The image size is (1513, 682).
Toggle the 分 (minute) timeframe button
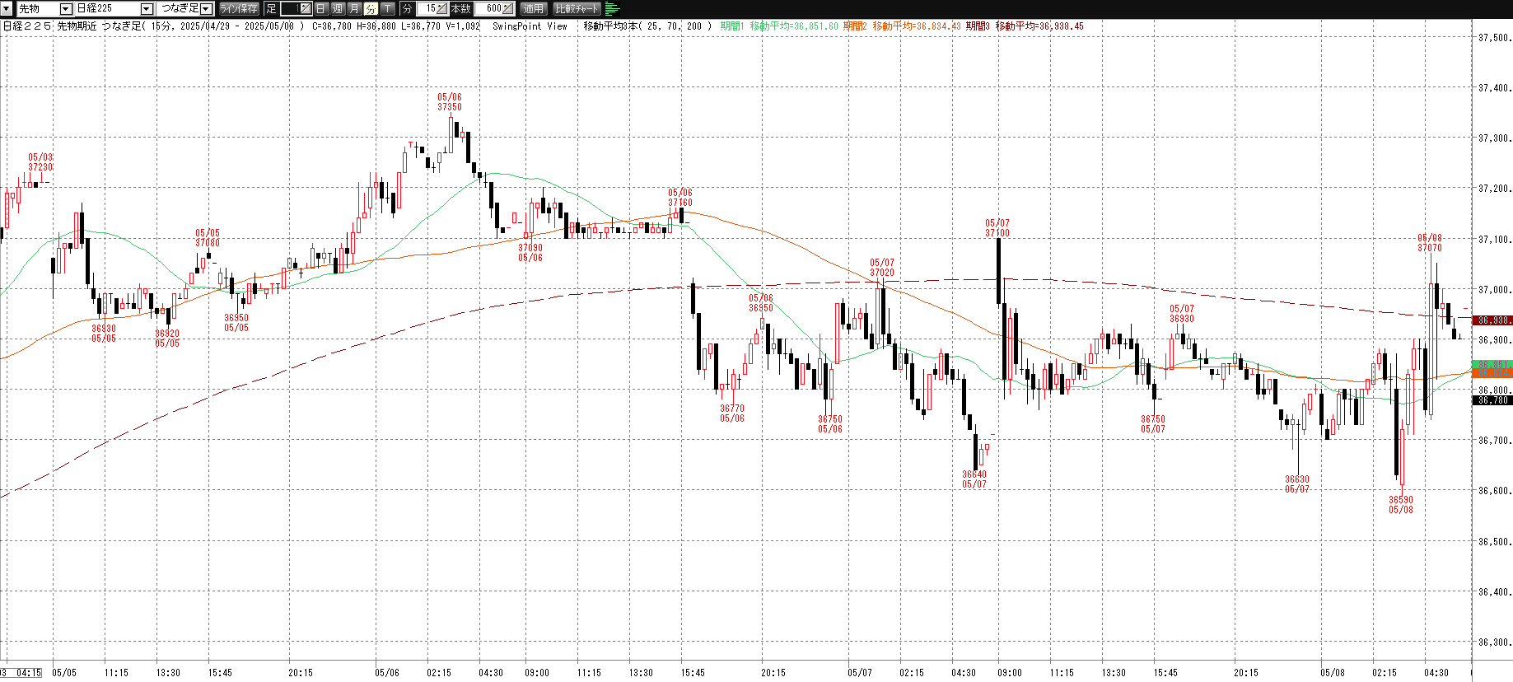pos(371,8)
